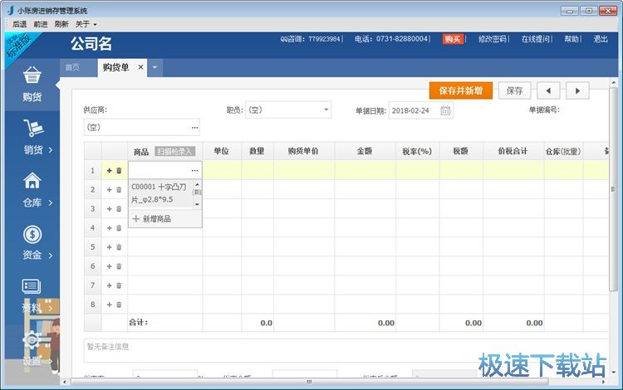
Task: Click the 保存并新增 button
Action: tap(461, 90)
